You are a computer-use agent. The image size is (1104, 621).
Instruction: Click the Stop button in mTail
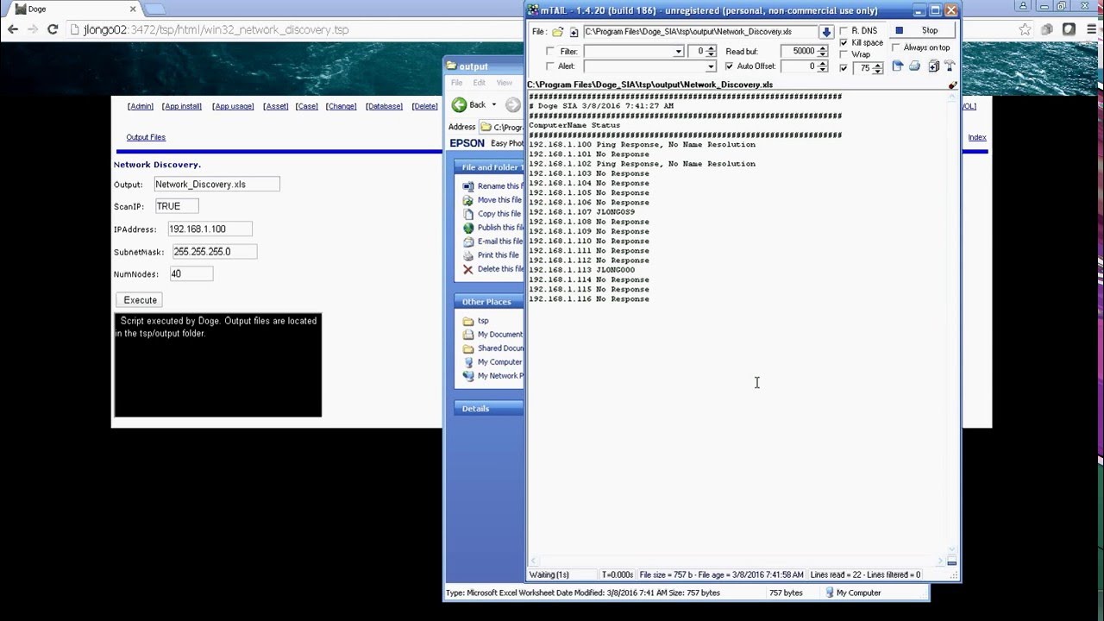coord(923,30)
